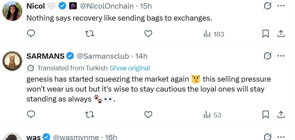Share the SARMANS post

pyautogui.click(x=281, y=115)
